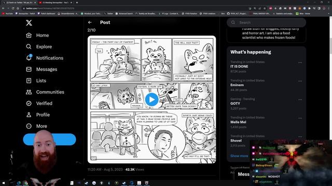Click the browser home icon
Viewport: 332px width, 186px height.
click(x=18, y=8)
